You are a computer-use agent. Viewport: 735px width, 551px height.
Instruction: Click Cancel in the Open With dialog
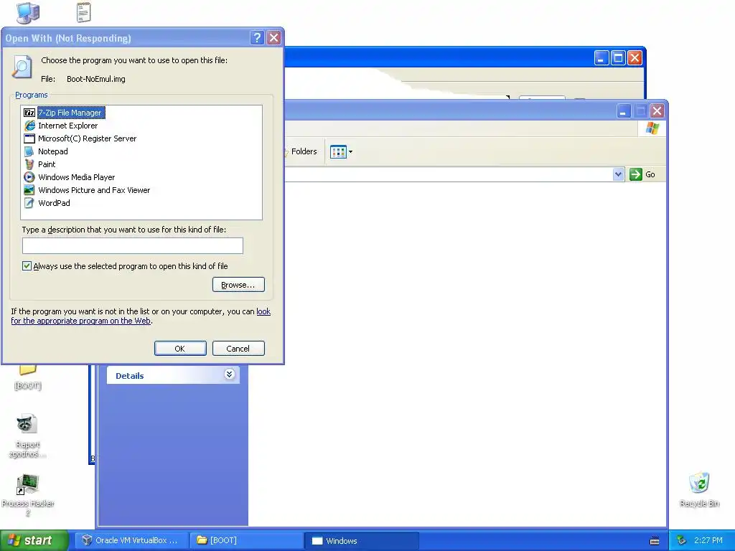(238, 348)
